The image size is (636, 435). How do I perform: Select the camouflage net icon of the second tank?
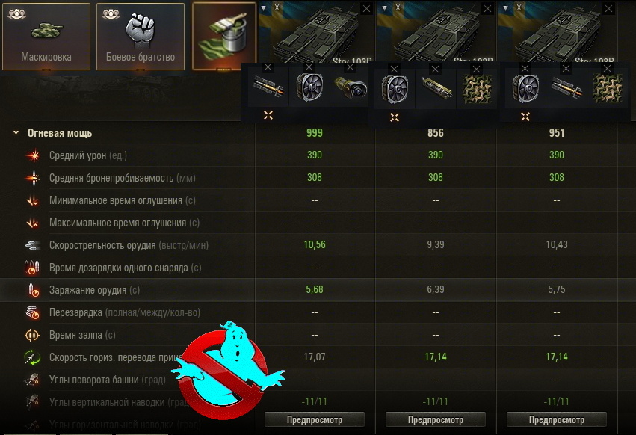pos(477,89)
